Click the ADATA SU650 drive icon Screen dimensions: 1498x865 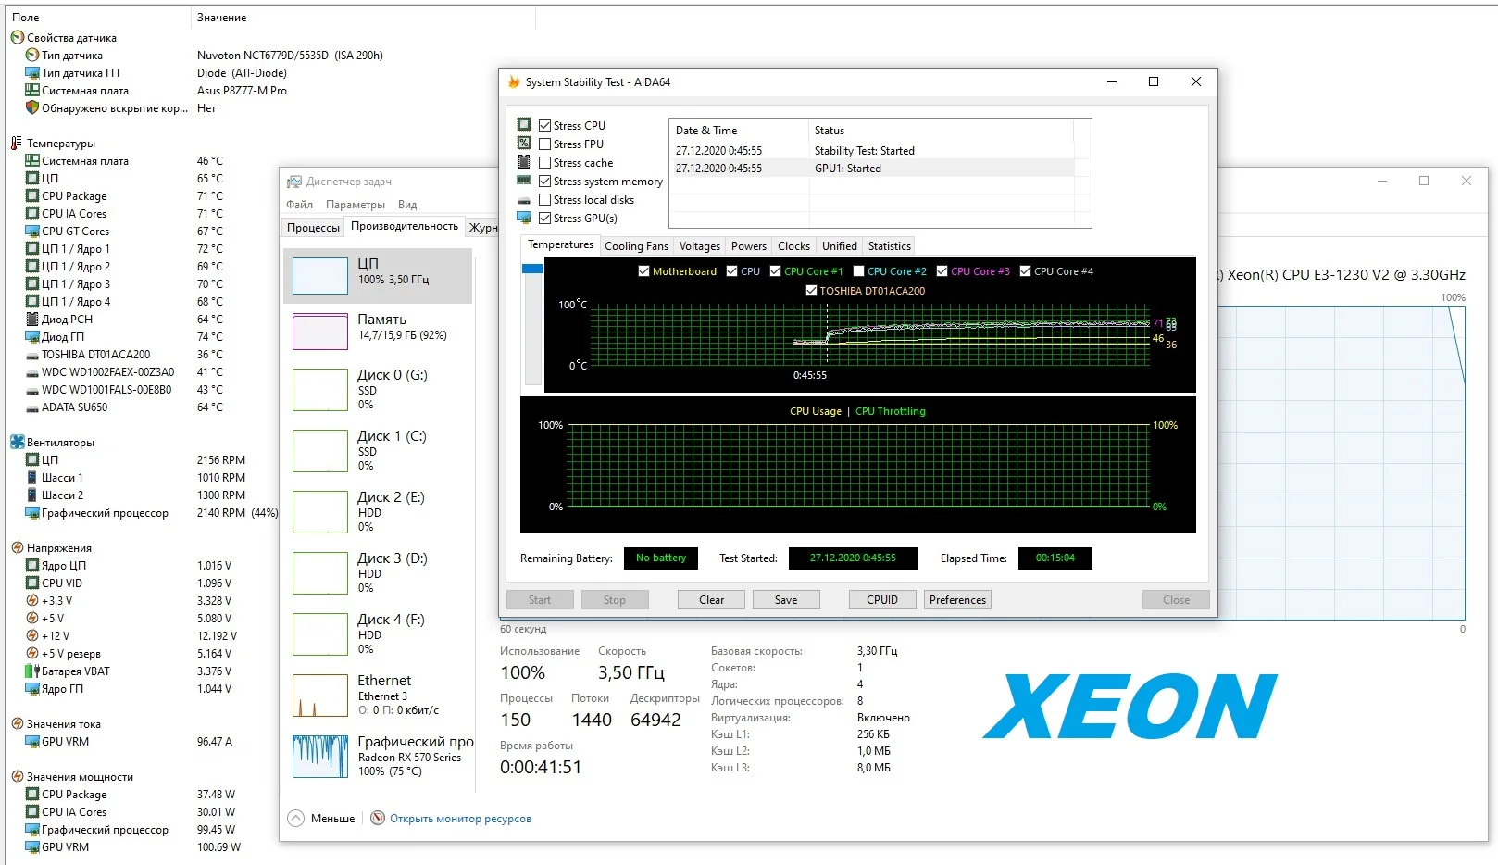[32, 407]
